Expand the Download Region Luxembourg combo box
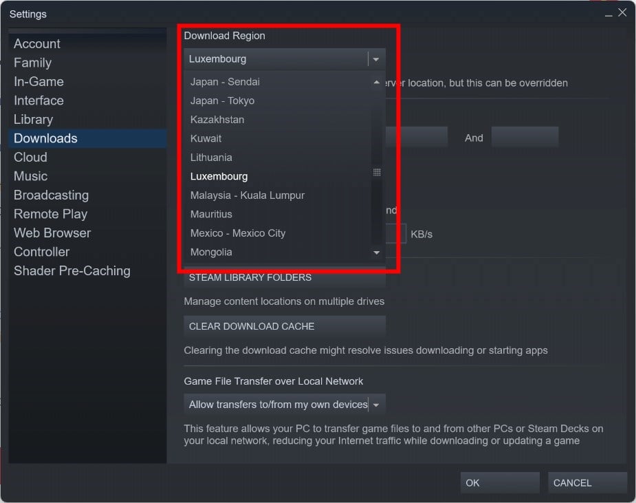Viewport: 636px width, 503px height. pyautogui.click(x=285, y=59)
